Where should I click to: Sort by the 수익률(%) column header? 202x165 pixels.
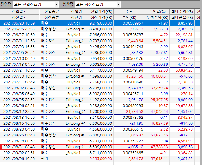[159, 11]
